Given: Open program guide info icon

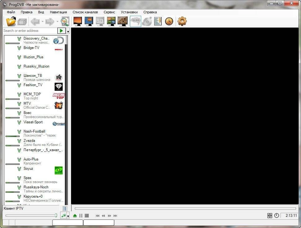Looking at the screenshot, I should point(158,21).
